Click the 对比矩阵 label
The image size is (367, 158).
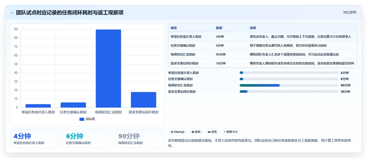coord(350,12)
